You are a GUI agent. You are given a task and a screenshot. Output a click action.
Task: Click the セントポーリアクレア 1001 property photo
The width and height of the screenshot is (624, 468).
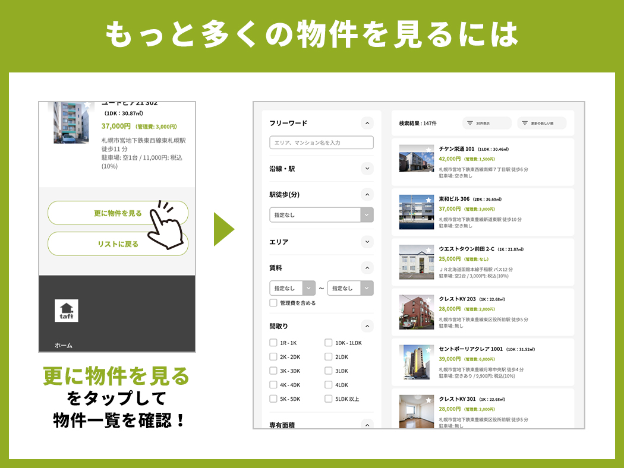coord(417,362)
